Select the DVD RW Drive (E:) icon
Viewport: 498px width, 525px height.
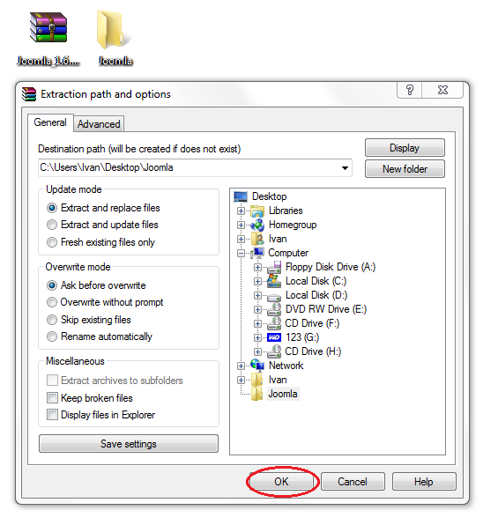[x=274, y=309]
